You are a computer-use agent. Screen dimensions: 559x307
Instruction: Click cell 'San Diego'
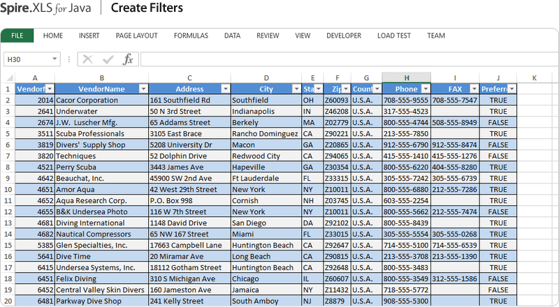[266, 223]
